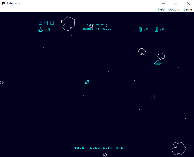194x157 pixels.
Task: Click the shield icon beside x5
Action: 141,29
